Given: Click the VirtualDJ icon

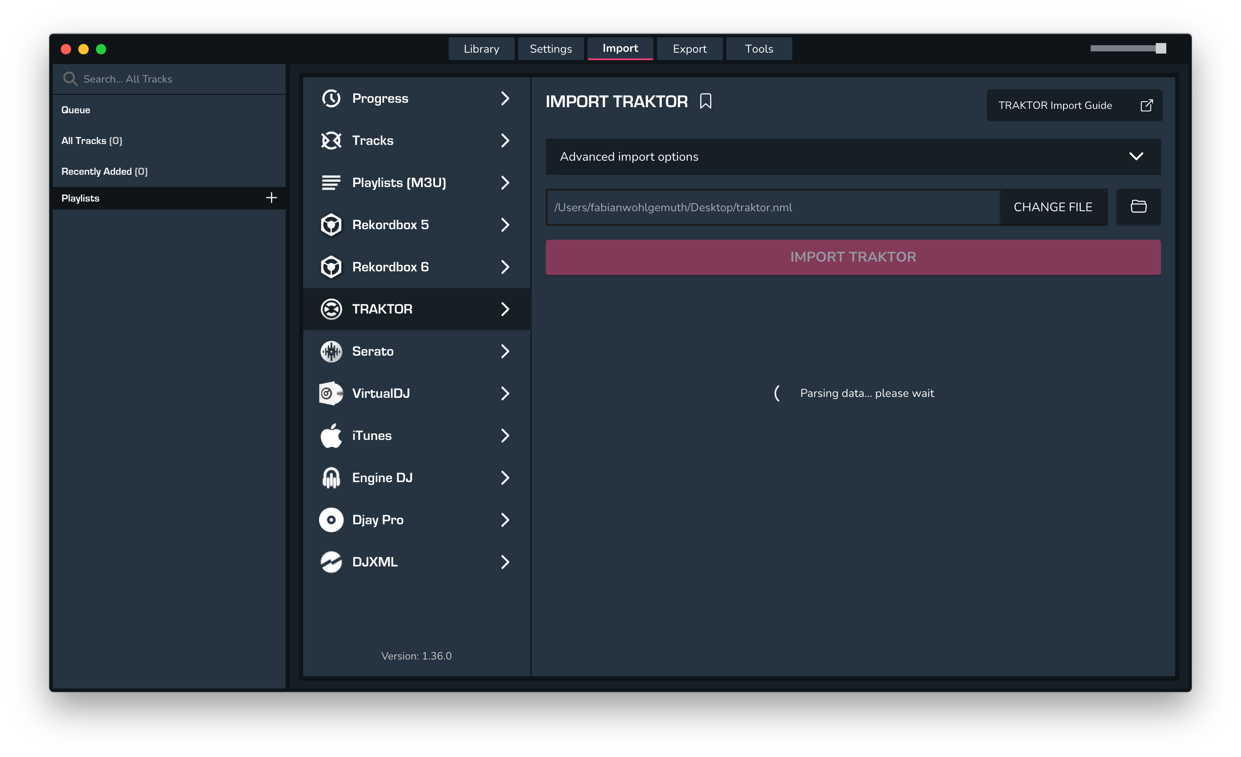Looking at the screenshot, I should tap(331, 393).
